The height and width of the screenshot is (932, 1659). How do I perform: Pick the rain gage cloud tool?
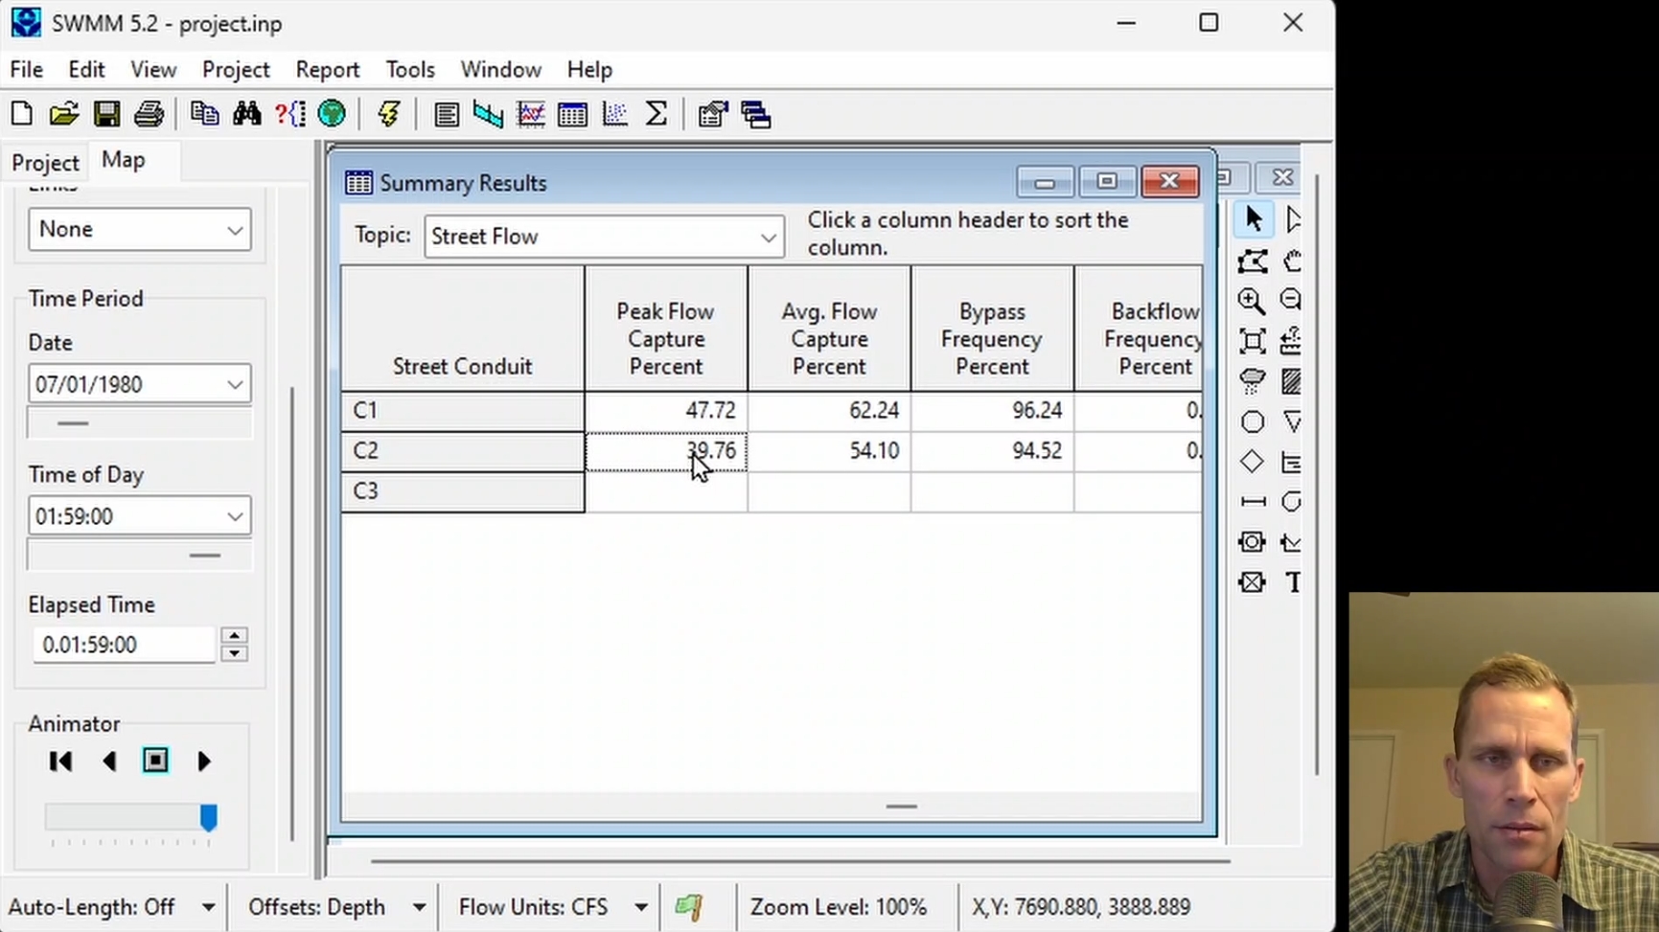1252,381
